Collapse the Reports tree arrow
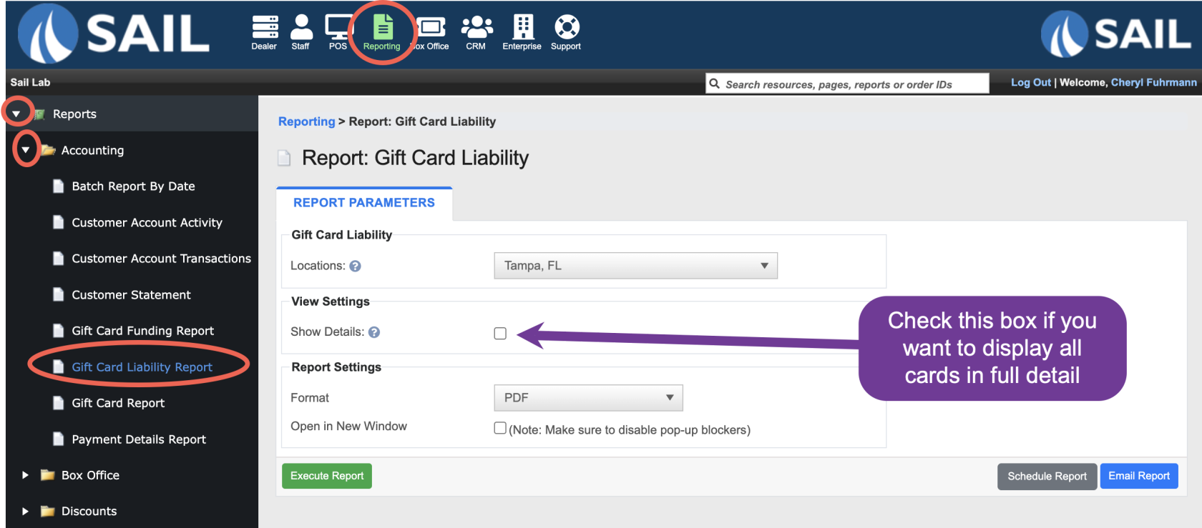This screenshot has width=1202, height=528. coord(16,114)
